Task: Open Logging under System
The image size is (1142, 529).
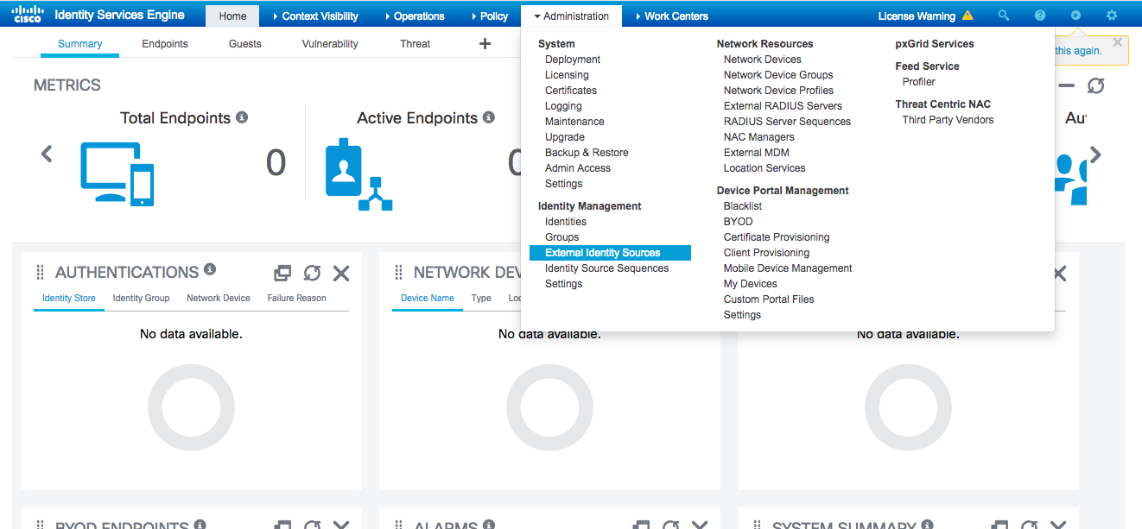Action: pos(563,106)
